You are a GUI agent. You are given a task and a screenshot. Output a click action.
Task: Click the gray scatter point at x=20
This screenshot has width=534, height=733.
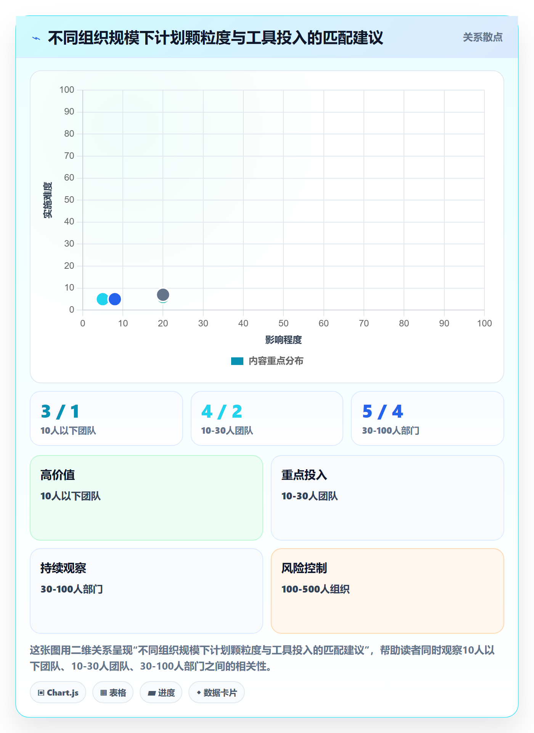(x=163, y=295)
